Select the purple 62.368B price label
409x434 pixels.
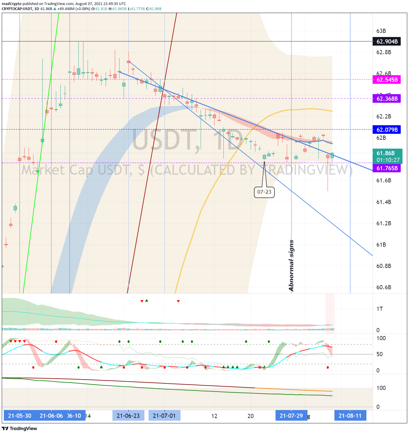pyautogui.click(x=387, y=99)
